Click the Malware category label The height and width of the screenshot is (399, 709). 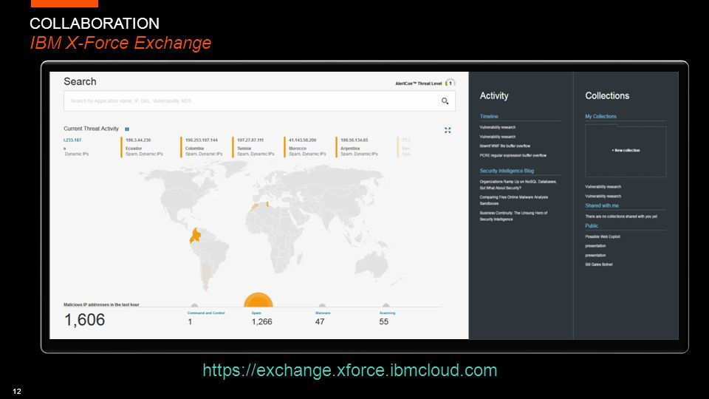pyautogui.click(x=323, y=313)
